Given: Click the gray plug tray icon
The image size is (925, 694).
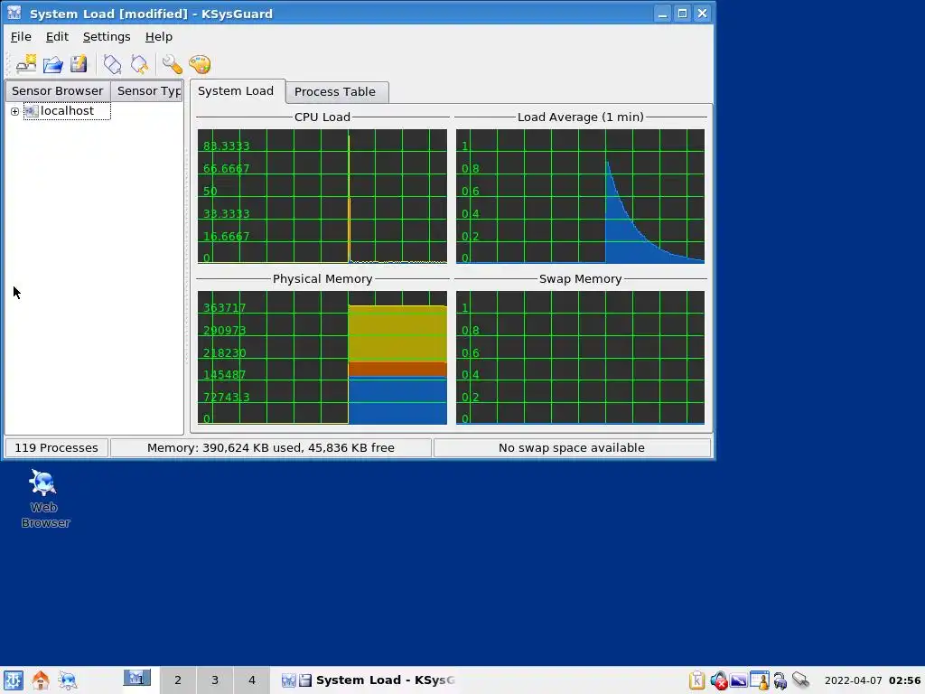Looking at the screenshot, I should pyautogui.click(x=800, y=680).
